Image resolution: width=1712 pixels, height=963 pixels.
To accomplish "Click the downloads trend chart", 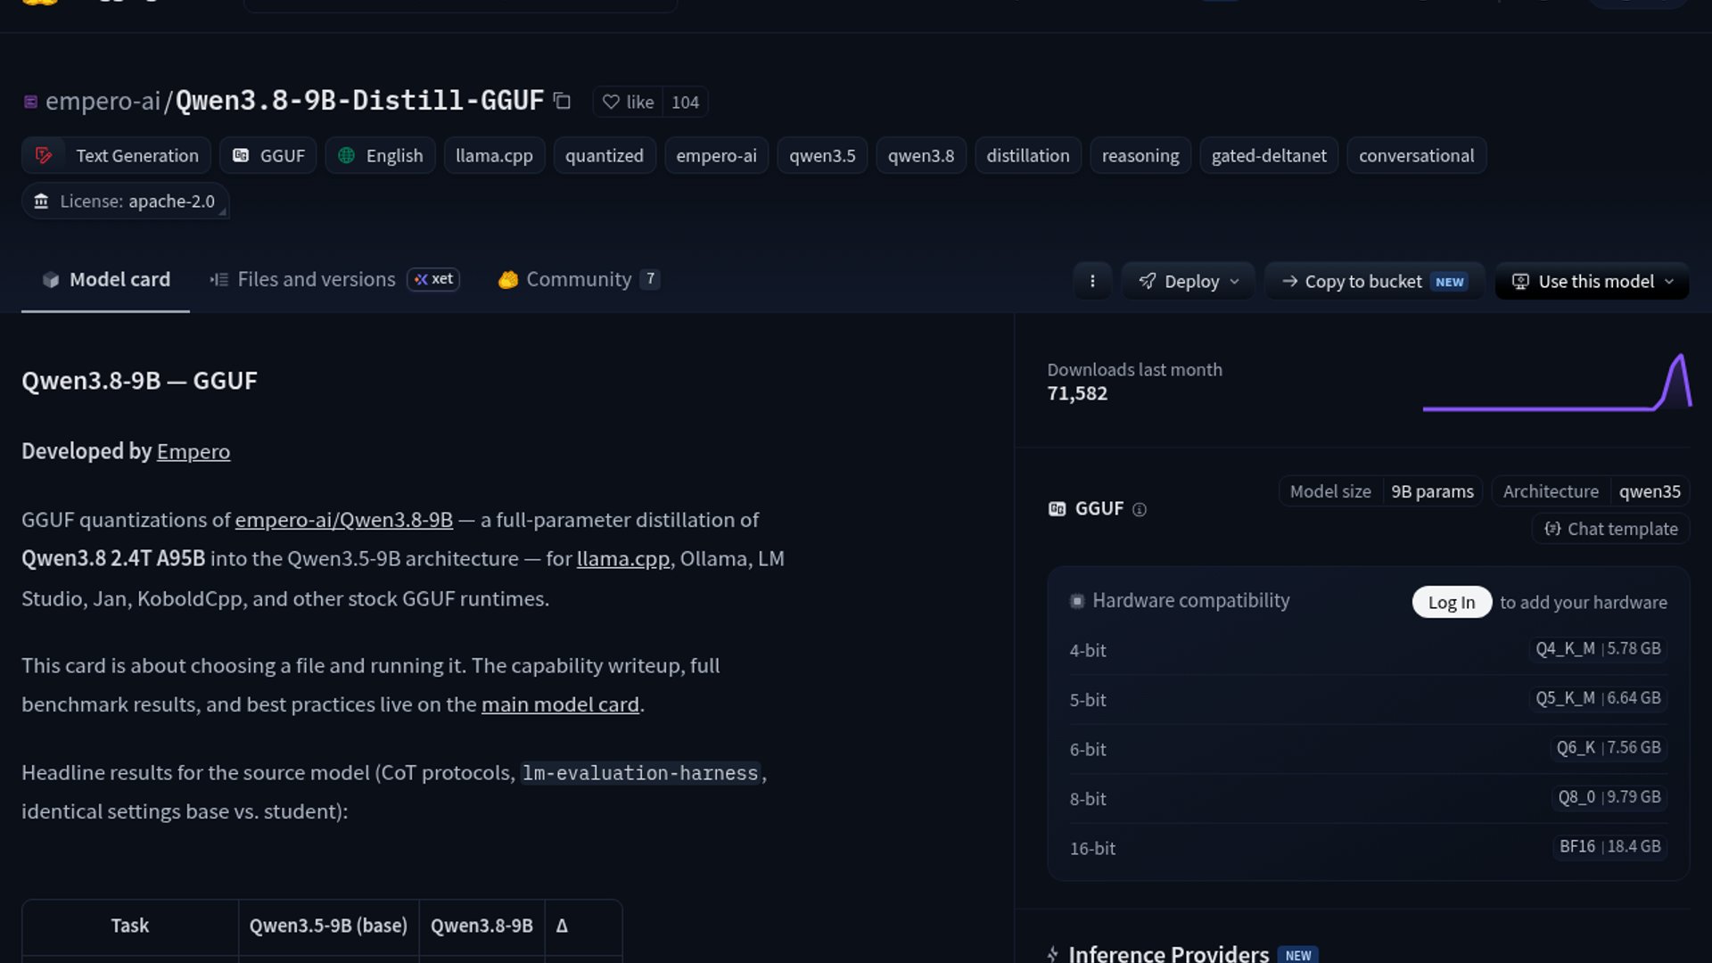I will [1557, 383].
